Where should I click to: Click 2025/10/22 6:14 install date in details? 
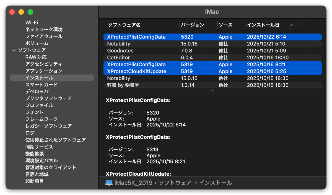pyautogui.click(x=166, y=125)
